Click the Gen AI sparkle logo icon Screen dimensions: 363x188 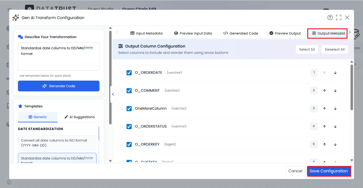[x=16, y=18]
